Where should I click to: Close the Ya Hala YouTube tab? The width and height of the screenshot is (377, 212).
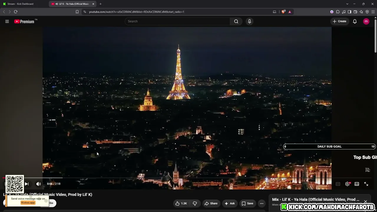[x=93, y=4]
